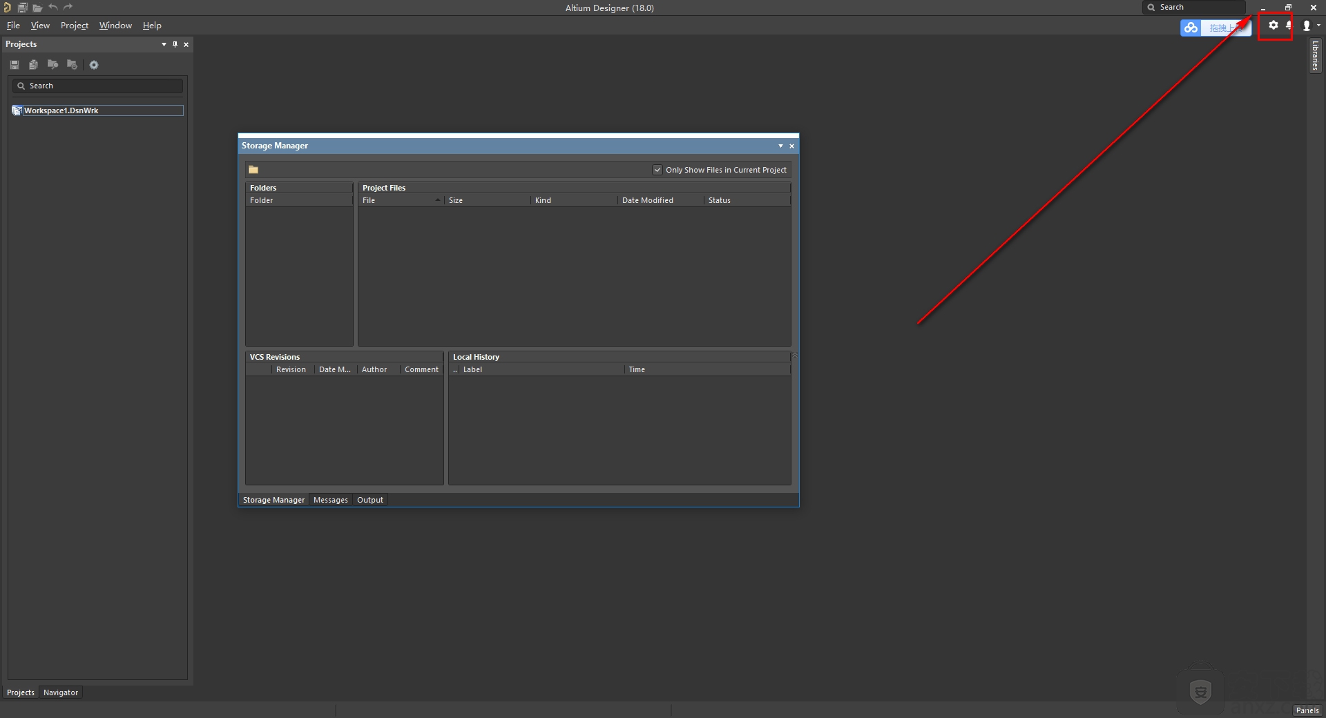The image size is (1326, 718).
Task: Click the Project Files section header
Action: click(574, 188)
